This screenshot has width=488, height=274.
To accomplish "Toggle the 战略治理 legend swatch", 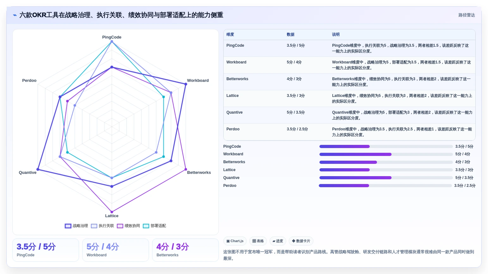I will [68, 226].
